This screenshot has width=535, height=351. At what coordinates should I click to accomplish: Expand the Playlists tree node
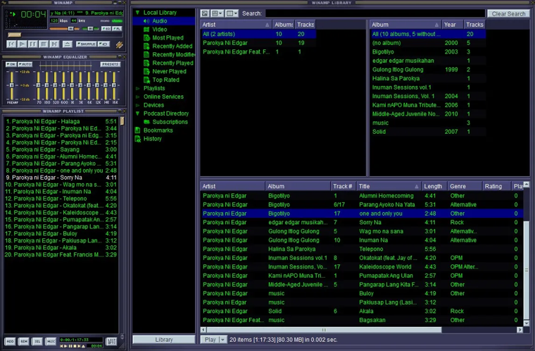coord(138,88)
